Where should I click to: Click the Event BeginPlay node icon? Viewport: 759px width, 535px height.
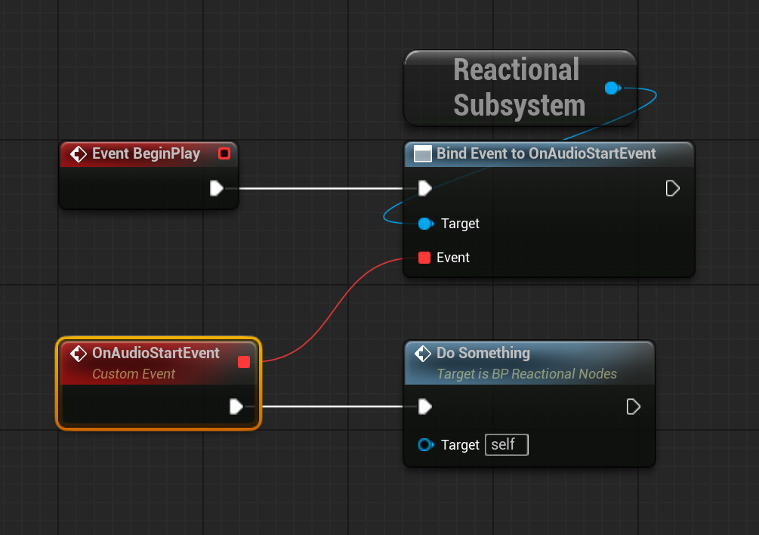click(79, 154)
